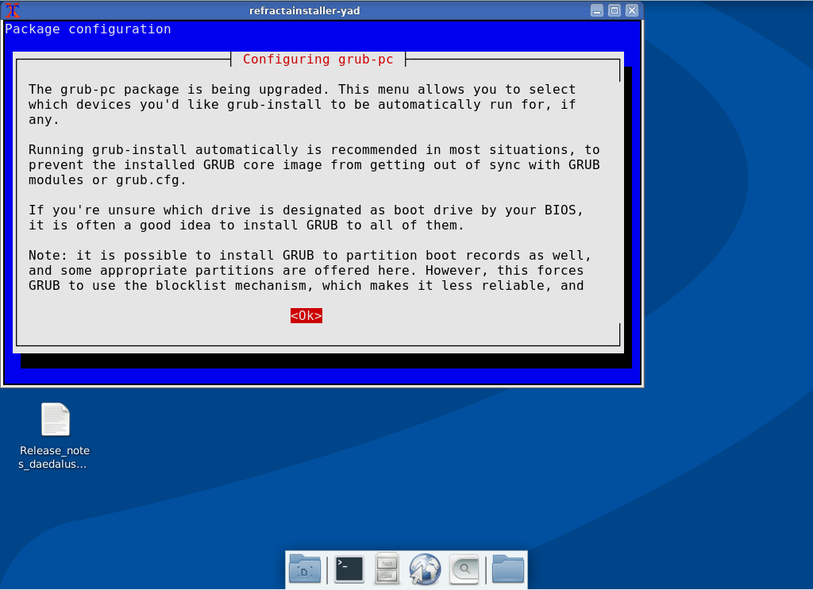Click the Release_notes icon label text
The width and height of the screenshot is (813, 590).
[x=54, y=457]
